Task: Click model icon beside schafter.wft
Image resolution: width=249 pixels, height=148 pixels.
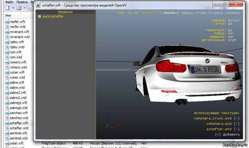Action: click(x=7, y=123)
